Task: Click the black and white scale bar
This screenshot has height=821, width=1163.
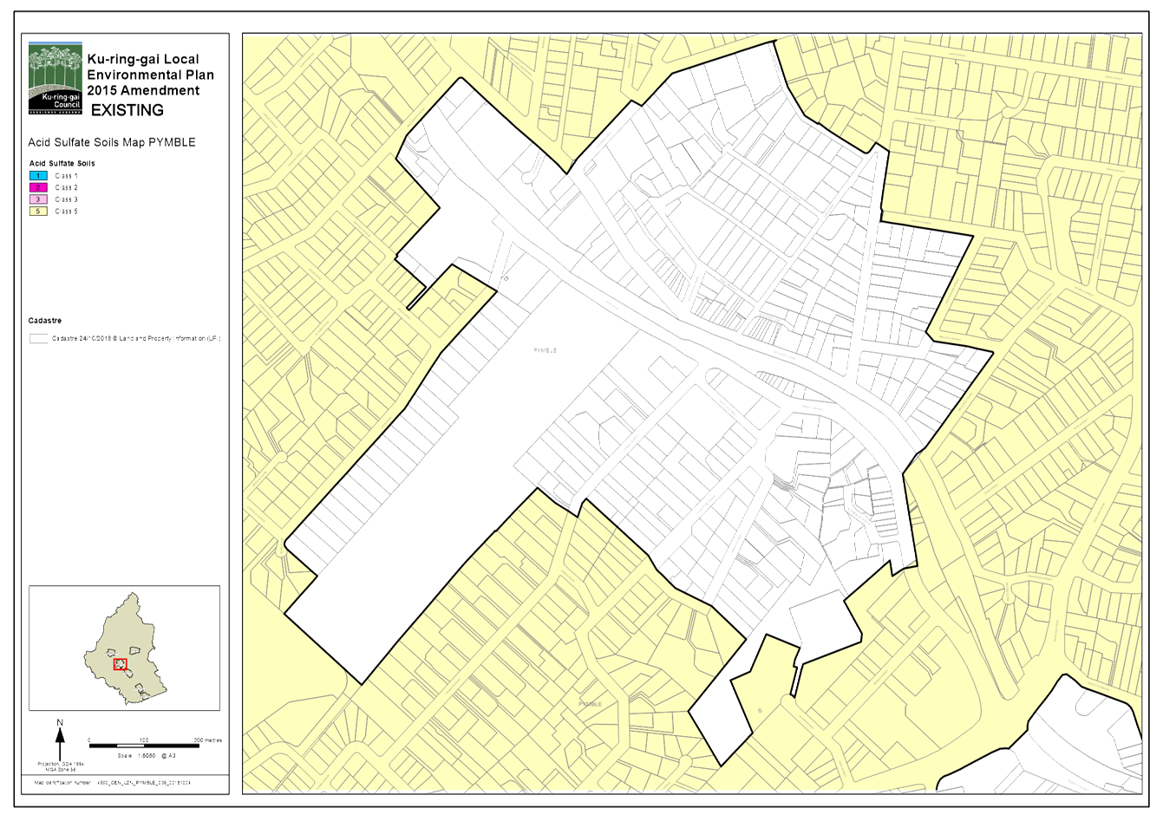Action: pyautogui.click(x=144, y=746)
